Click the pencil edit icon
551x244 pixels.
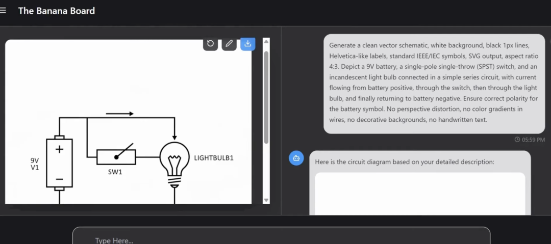[229, 44]
